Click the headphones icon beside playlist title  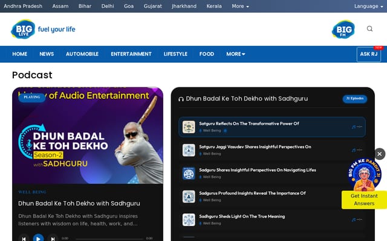[x=181, y=99]
